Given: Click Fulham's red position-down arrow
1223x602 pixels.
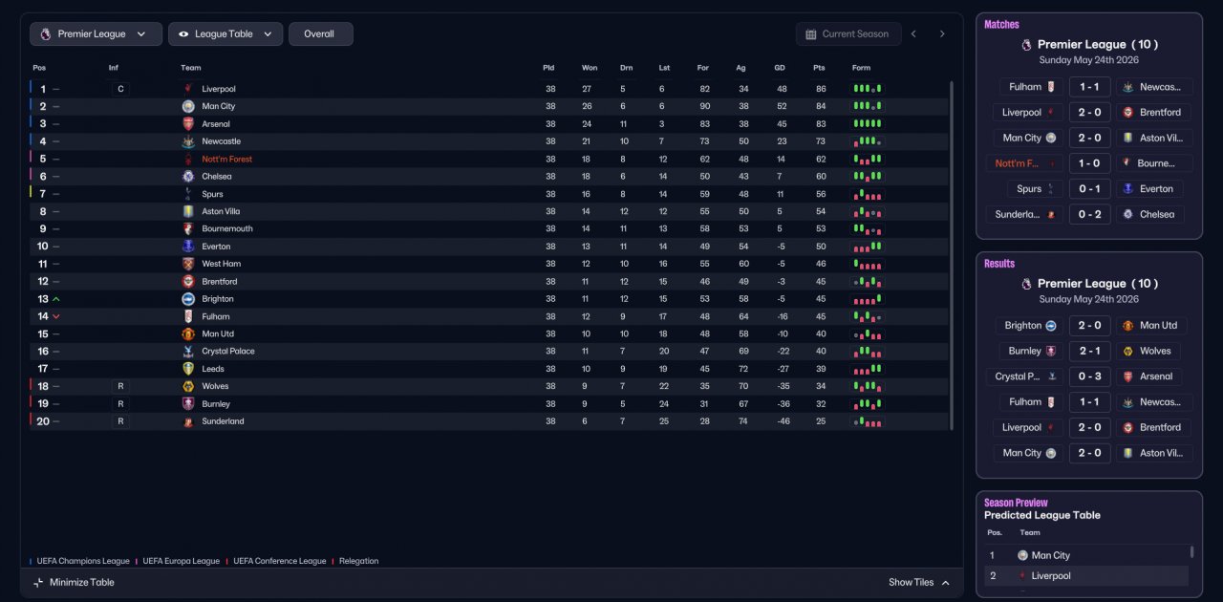Looking at the screenshot, I should (55, 316).
